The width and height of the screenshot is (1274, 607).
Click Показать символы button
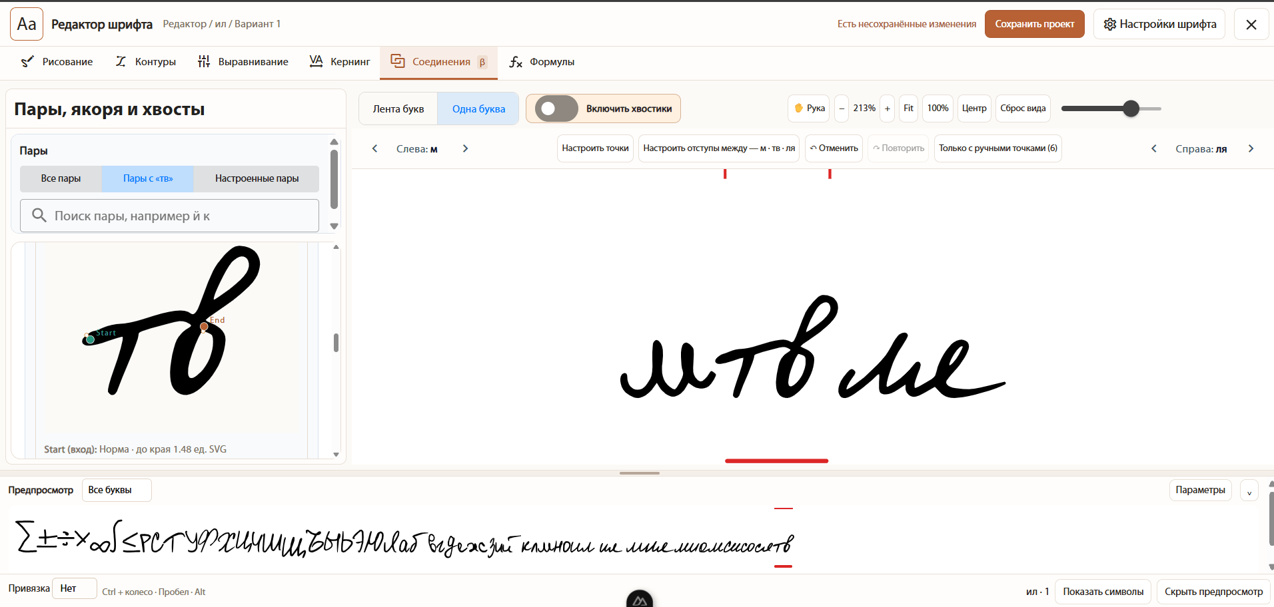(1103, 592)
